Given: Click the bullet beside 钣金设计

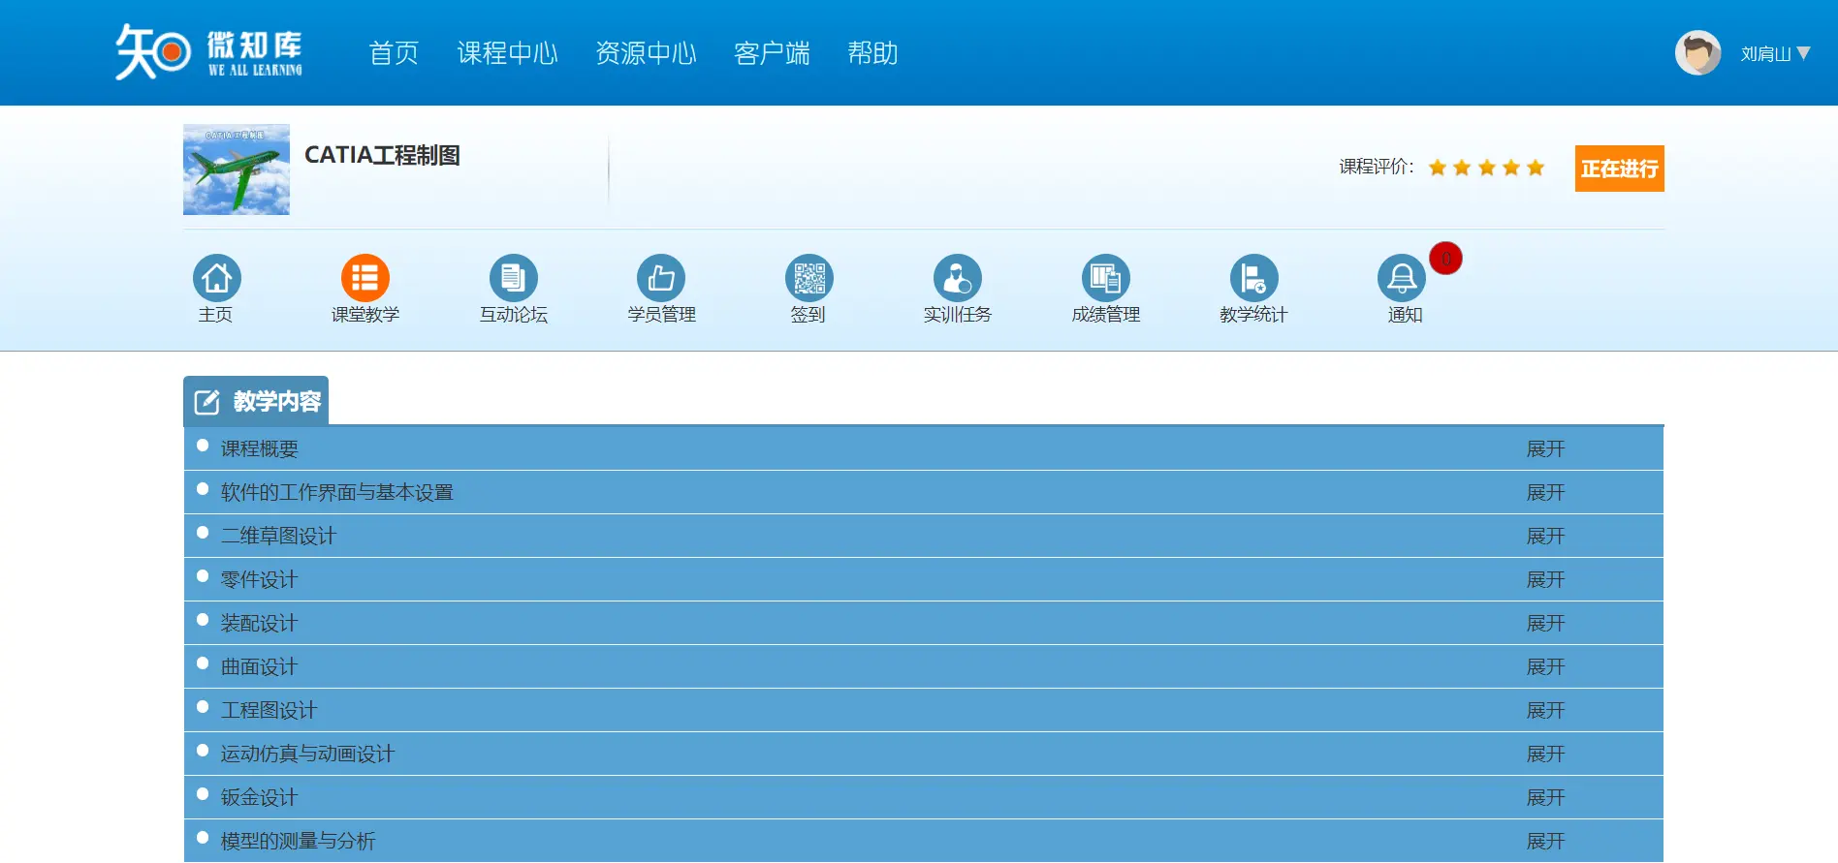Looking at the screenshot, I should coord(203,794).
